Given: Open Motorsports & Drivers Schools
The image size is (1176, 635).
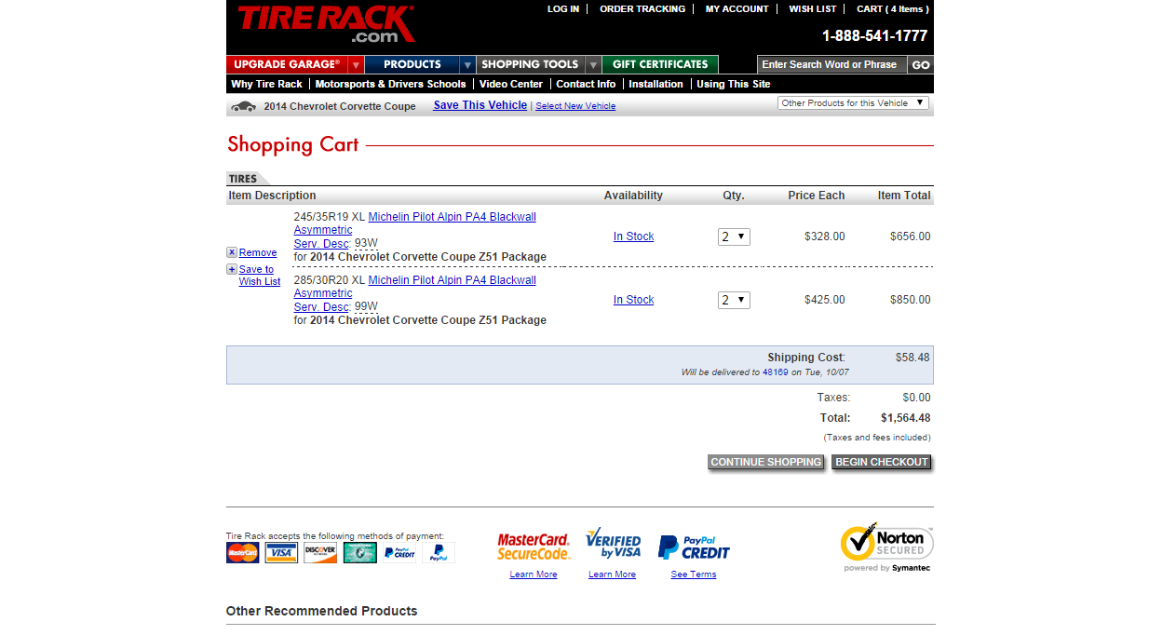Looking at the screenshot, I should pos(390,84).
